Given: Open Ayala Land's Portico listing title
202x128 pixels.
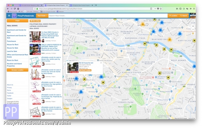Looking at the screenshot, I should click(x=51, y=47).
